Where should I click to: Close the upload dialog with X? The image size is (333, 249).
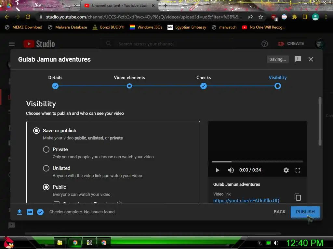pos(311,59)
